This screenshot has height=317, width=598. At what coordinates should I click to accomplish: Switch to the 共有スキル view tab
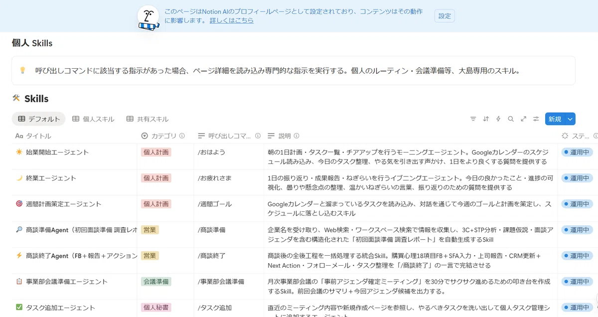pos(148,119)
